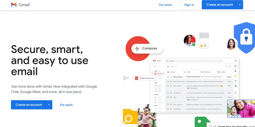Open green phone icon in preview side panel
The height and width of the screenshot is (127, 255).
pos(235,81)
